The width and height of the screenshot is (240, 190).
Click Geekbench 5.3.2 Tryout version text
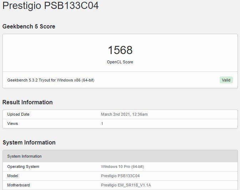point(51,80)
